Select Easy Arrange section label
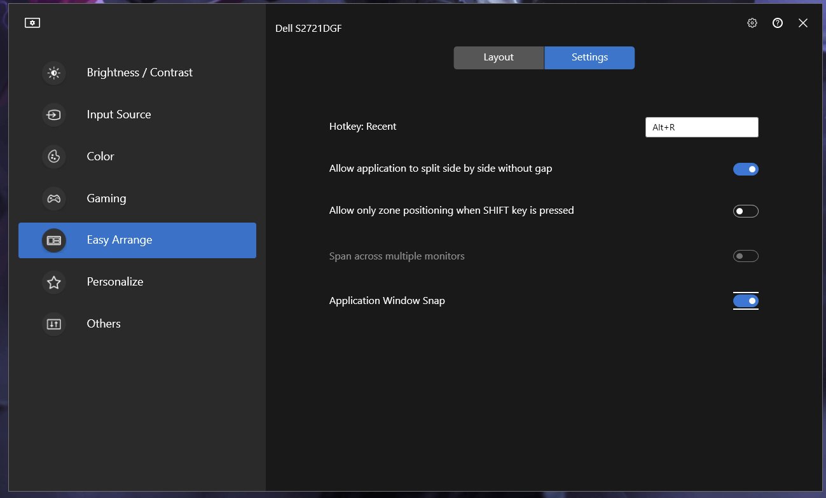 tap(120, 240)
